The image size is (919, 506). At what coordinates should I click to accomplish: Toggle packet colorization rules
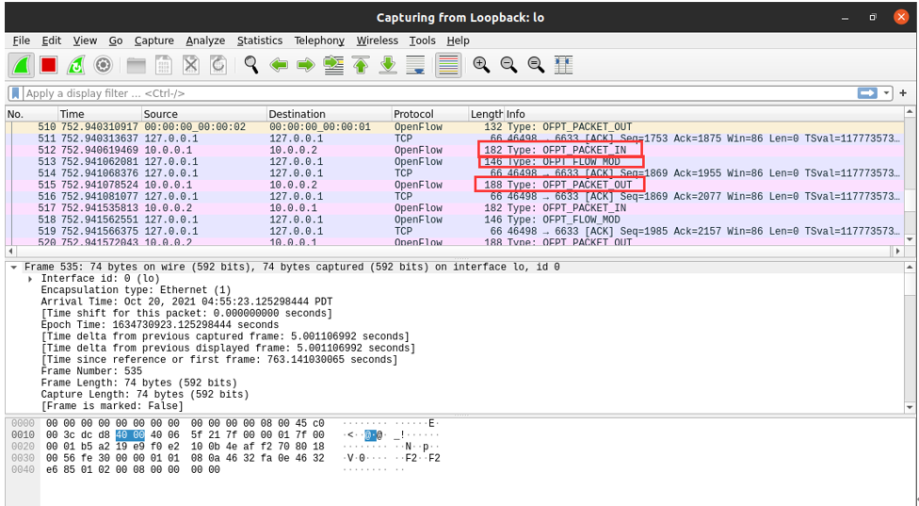(x=448, y=65)
